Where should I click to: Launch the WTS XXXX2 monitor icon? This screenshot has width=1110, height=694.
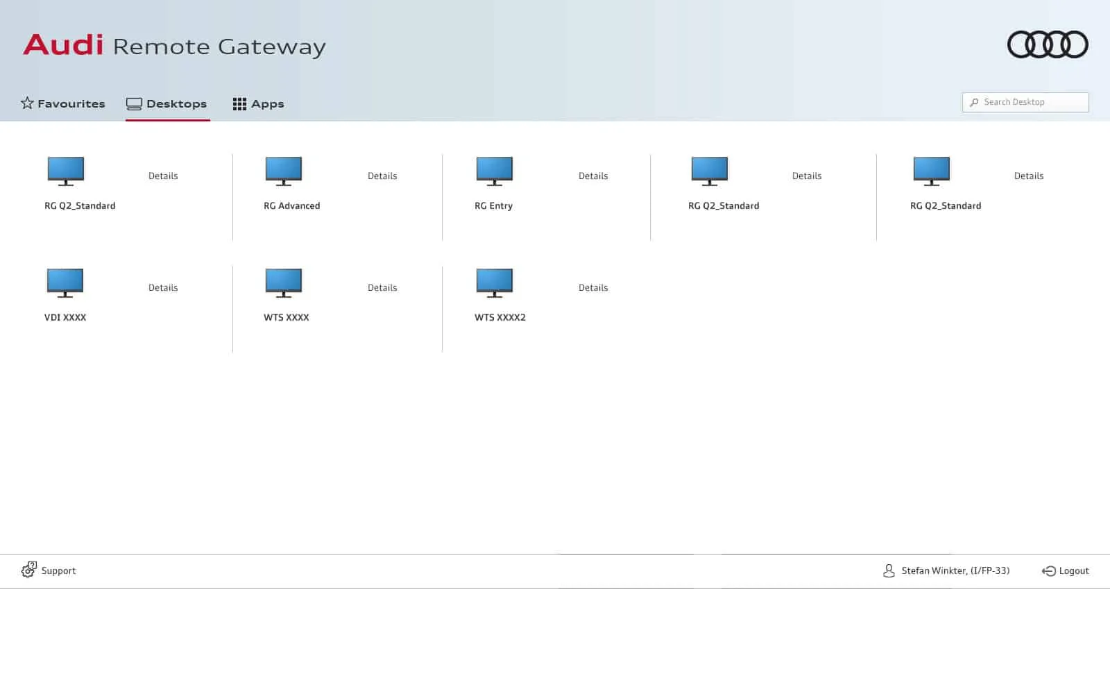(495, 283)
